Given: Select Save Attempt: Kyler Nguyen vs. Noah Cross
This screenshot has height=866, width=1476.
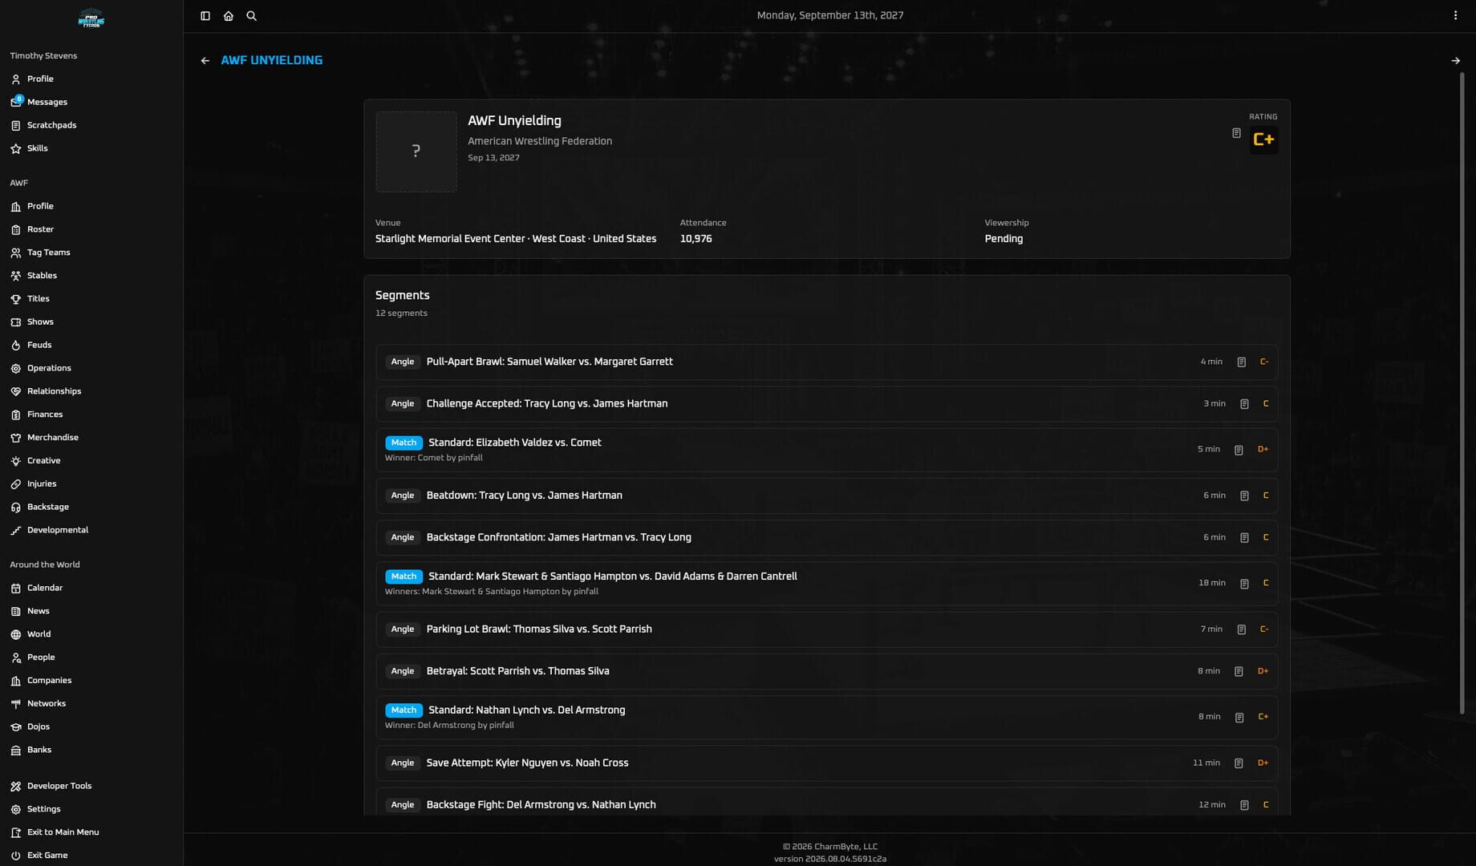Looking at the screenshot, I should [826, 763].
